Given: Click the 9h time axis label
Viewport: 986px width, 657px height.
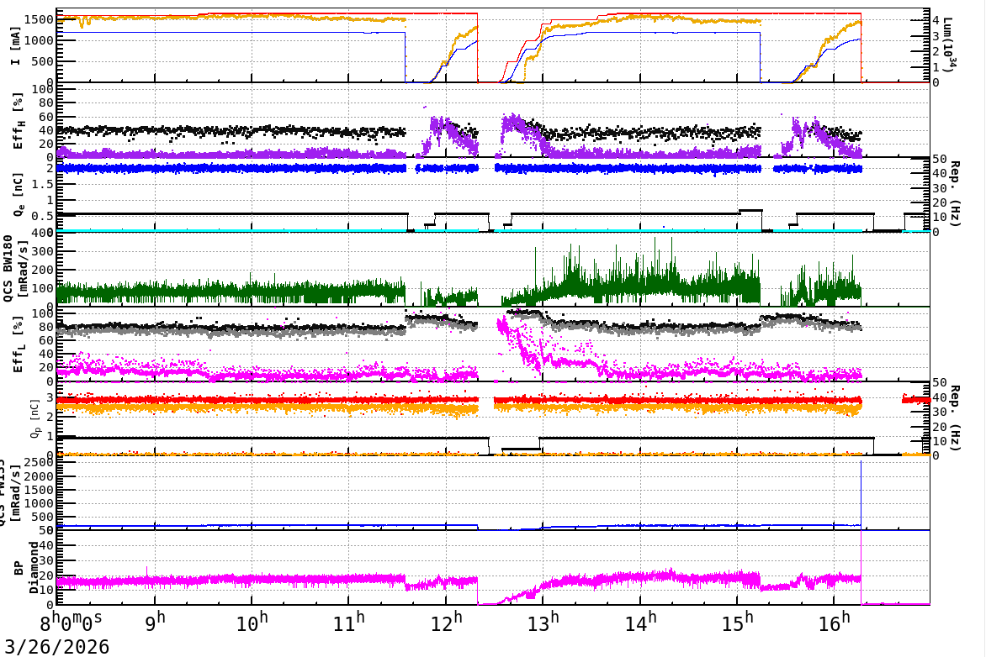Looking at the screenshot, I should click(x=155, y=623).
